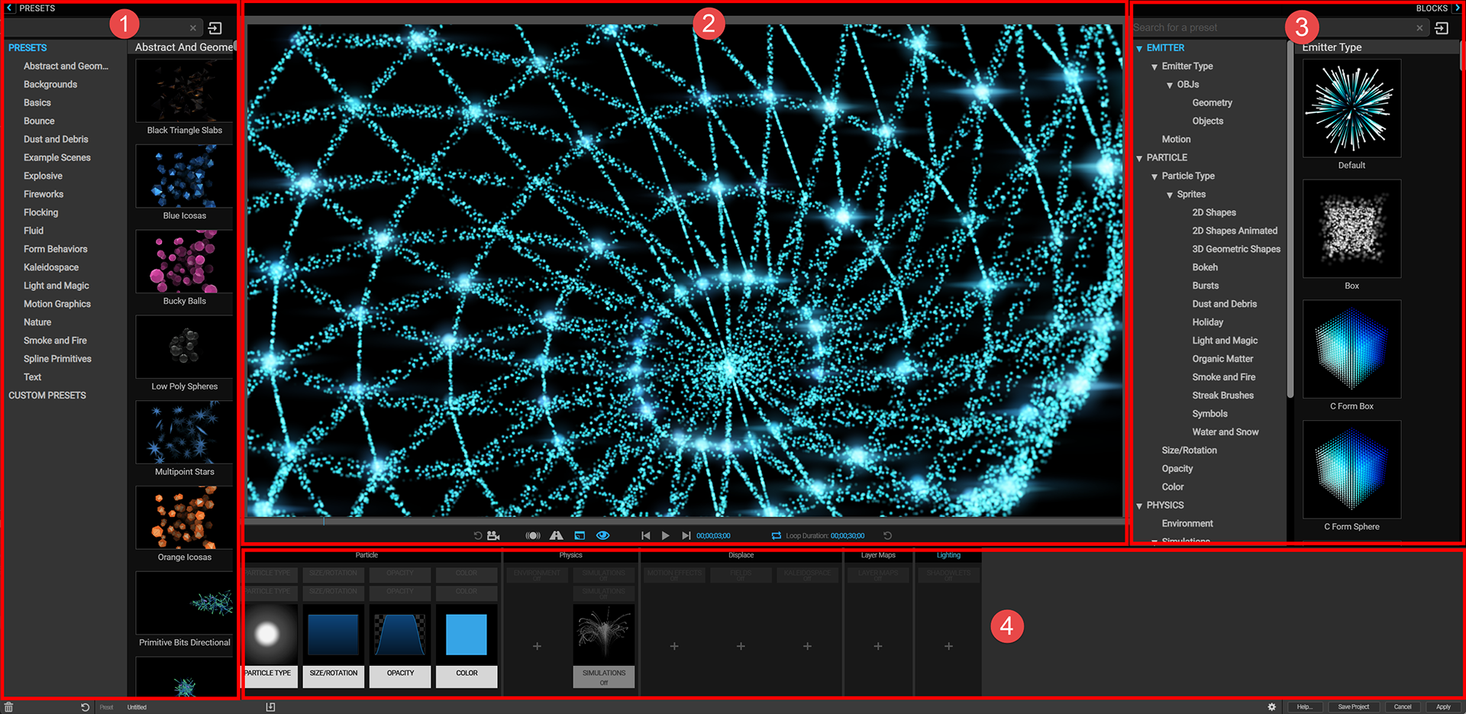The height and width of the screenshot is (714, 1466).
Task: Toggle the blue eye preview visibility icon
Action: pyautogui.click(x=602, y=536)
